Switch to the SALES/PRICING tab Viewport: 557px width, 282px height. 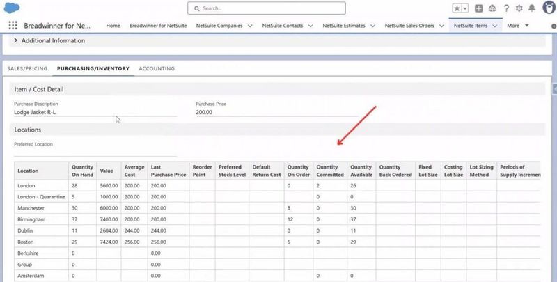27,68
